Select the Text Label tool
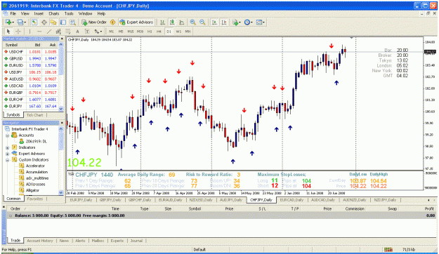 pos(87,32)
